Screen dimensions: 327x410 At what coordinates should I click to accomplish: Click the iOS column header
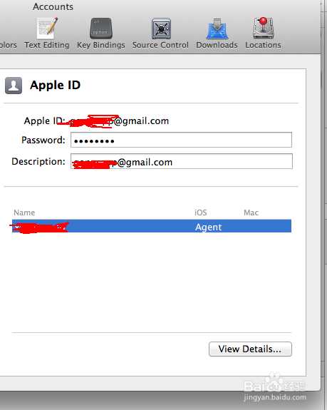[x=201, y=212]
